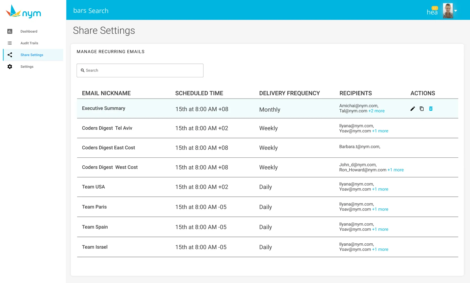
Task: Click Manage Recurring Emails title
Action: 111,52
